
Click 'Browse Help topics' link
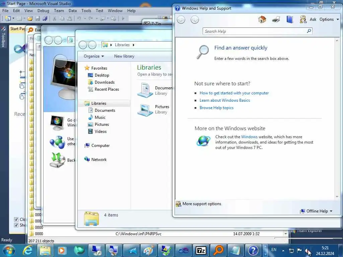click(x=216, y=108)
